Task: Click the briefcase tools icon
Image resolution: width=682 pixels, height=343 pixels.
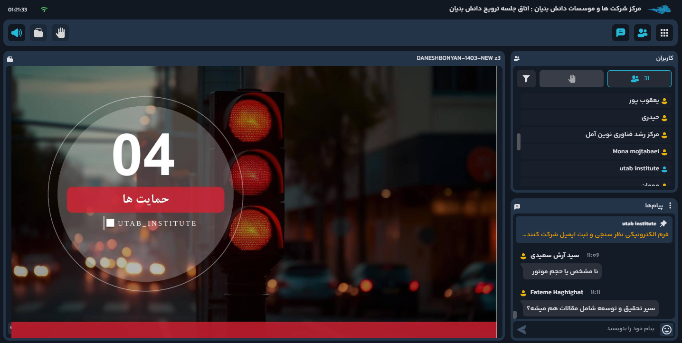Action: tap(38, 33)
